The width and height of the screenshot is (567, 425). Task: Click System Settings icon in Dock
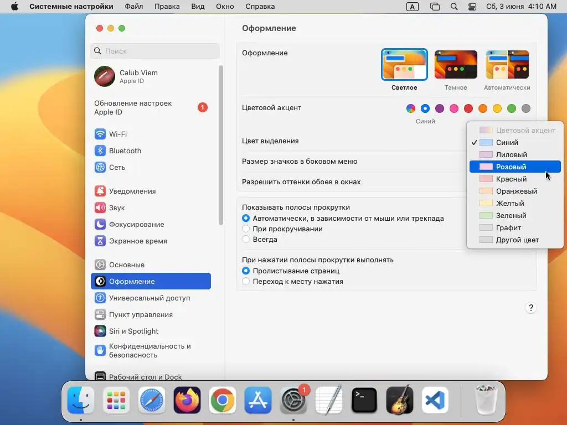293,400
